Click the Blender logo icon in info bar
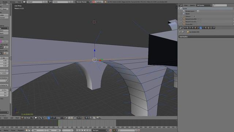This screenshot has width=234, height=132. coord(106,2)
